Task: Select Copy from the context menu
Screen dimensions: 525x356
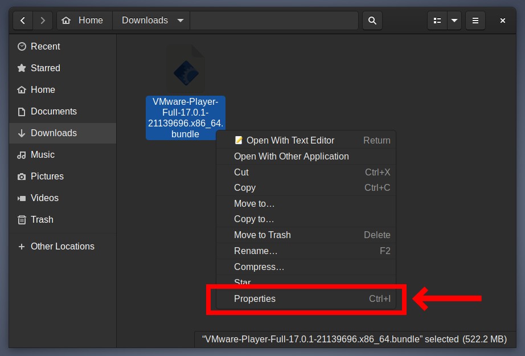Action: (x=306, y=187)
